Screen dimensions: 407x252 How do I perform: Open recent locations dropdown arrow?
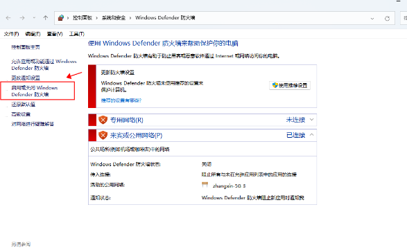pos(34,18)
